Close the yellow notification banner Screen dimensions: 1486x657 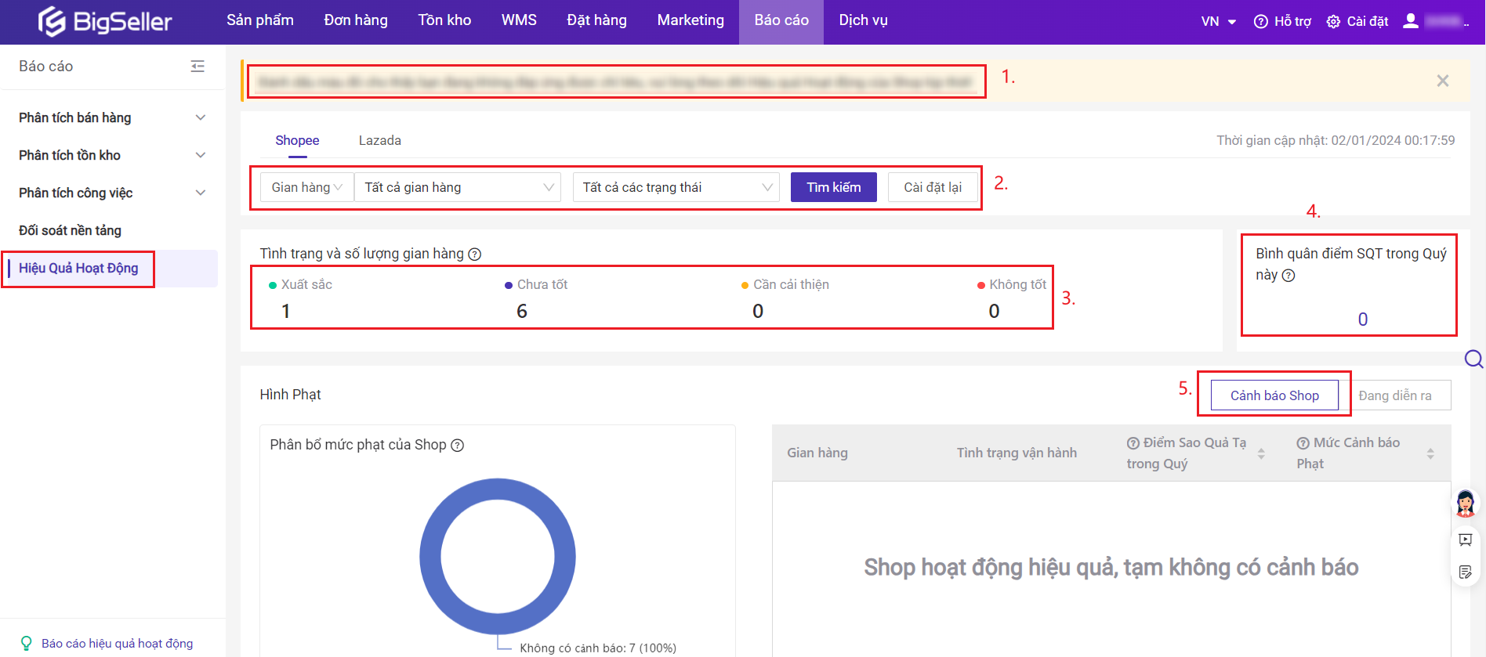click(x=1442, y=81)
